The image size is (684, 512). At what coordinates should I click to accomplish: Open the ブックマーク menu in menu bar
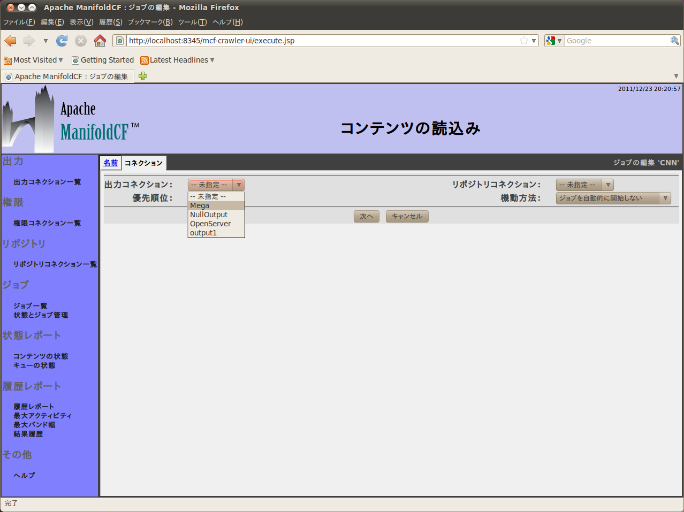(150, 22)
